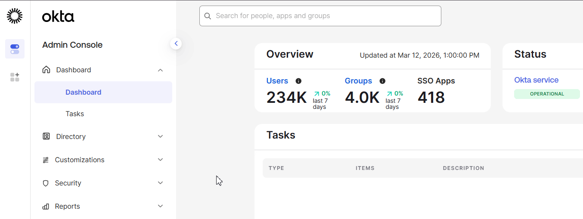Click the TYPE column header
583x219 pixels.
point(276,168)
